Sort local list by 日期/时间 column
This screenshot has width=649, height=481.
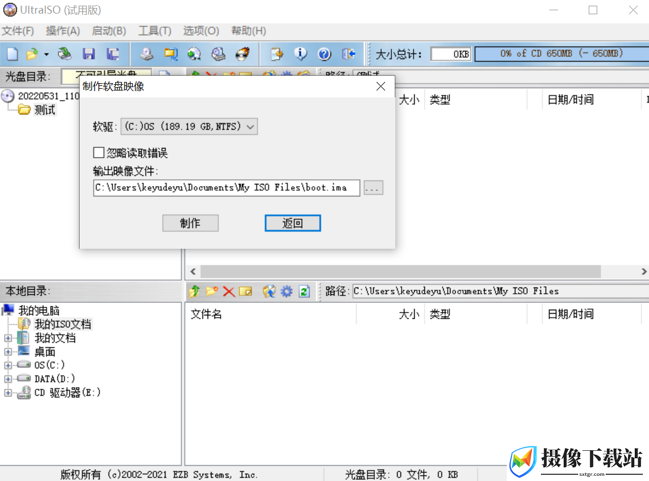571,314
